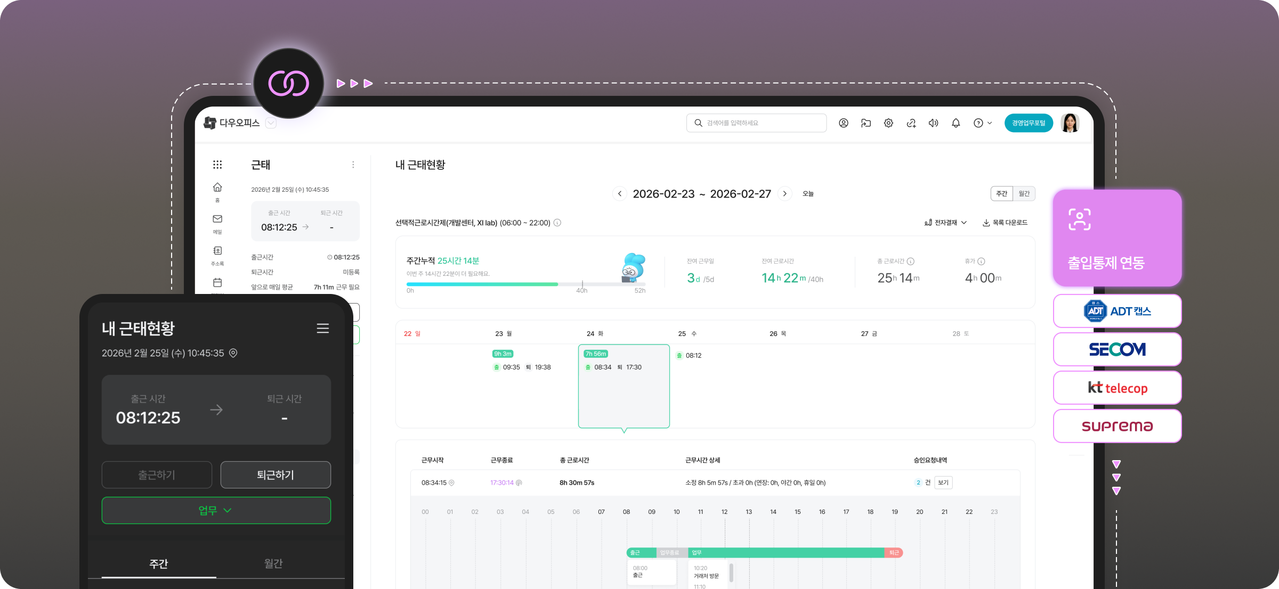Click the user profile circle icon

pos(844,123)
